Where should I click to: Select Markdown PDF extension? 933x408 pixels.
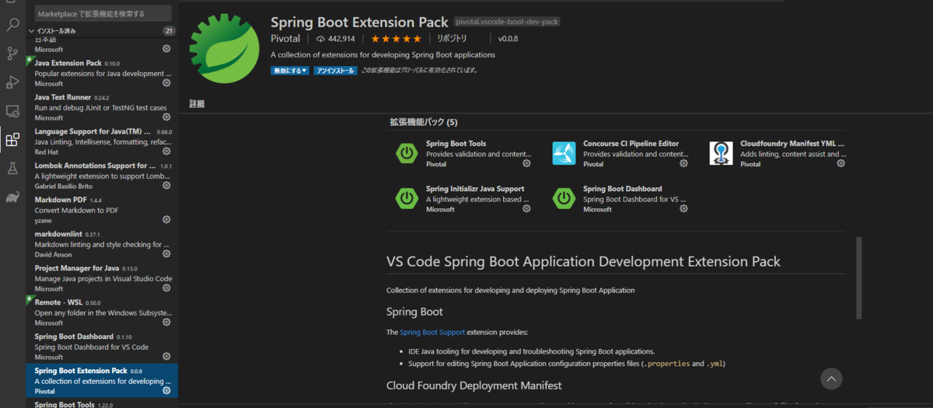102,209
